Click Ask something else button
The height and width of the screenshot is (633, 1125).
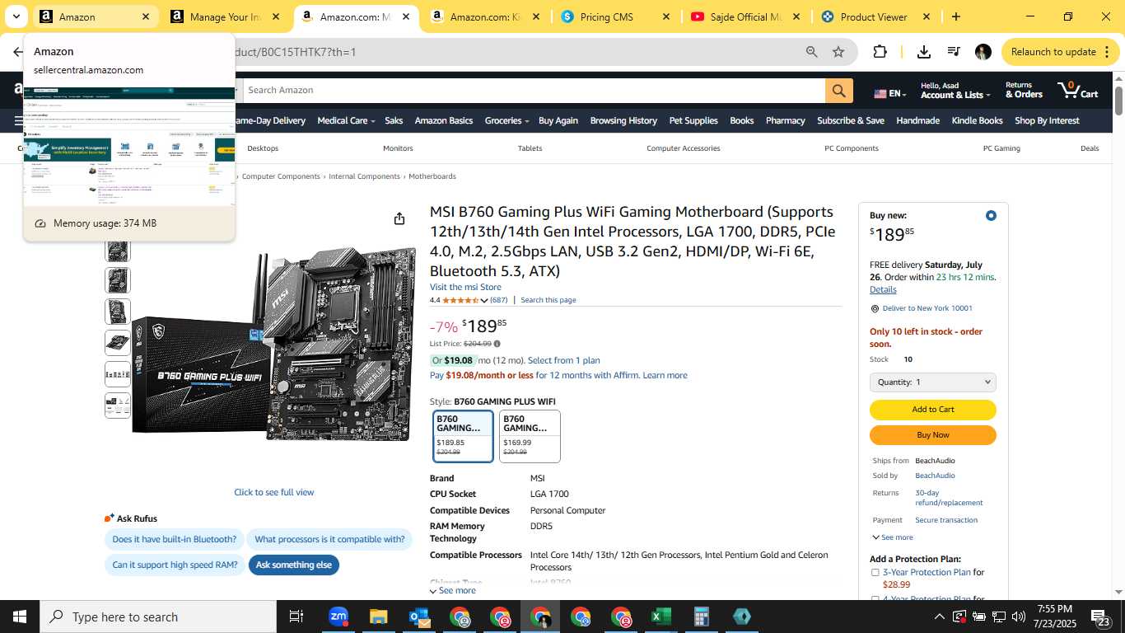294,565
